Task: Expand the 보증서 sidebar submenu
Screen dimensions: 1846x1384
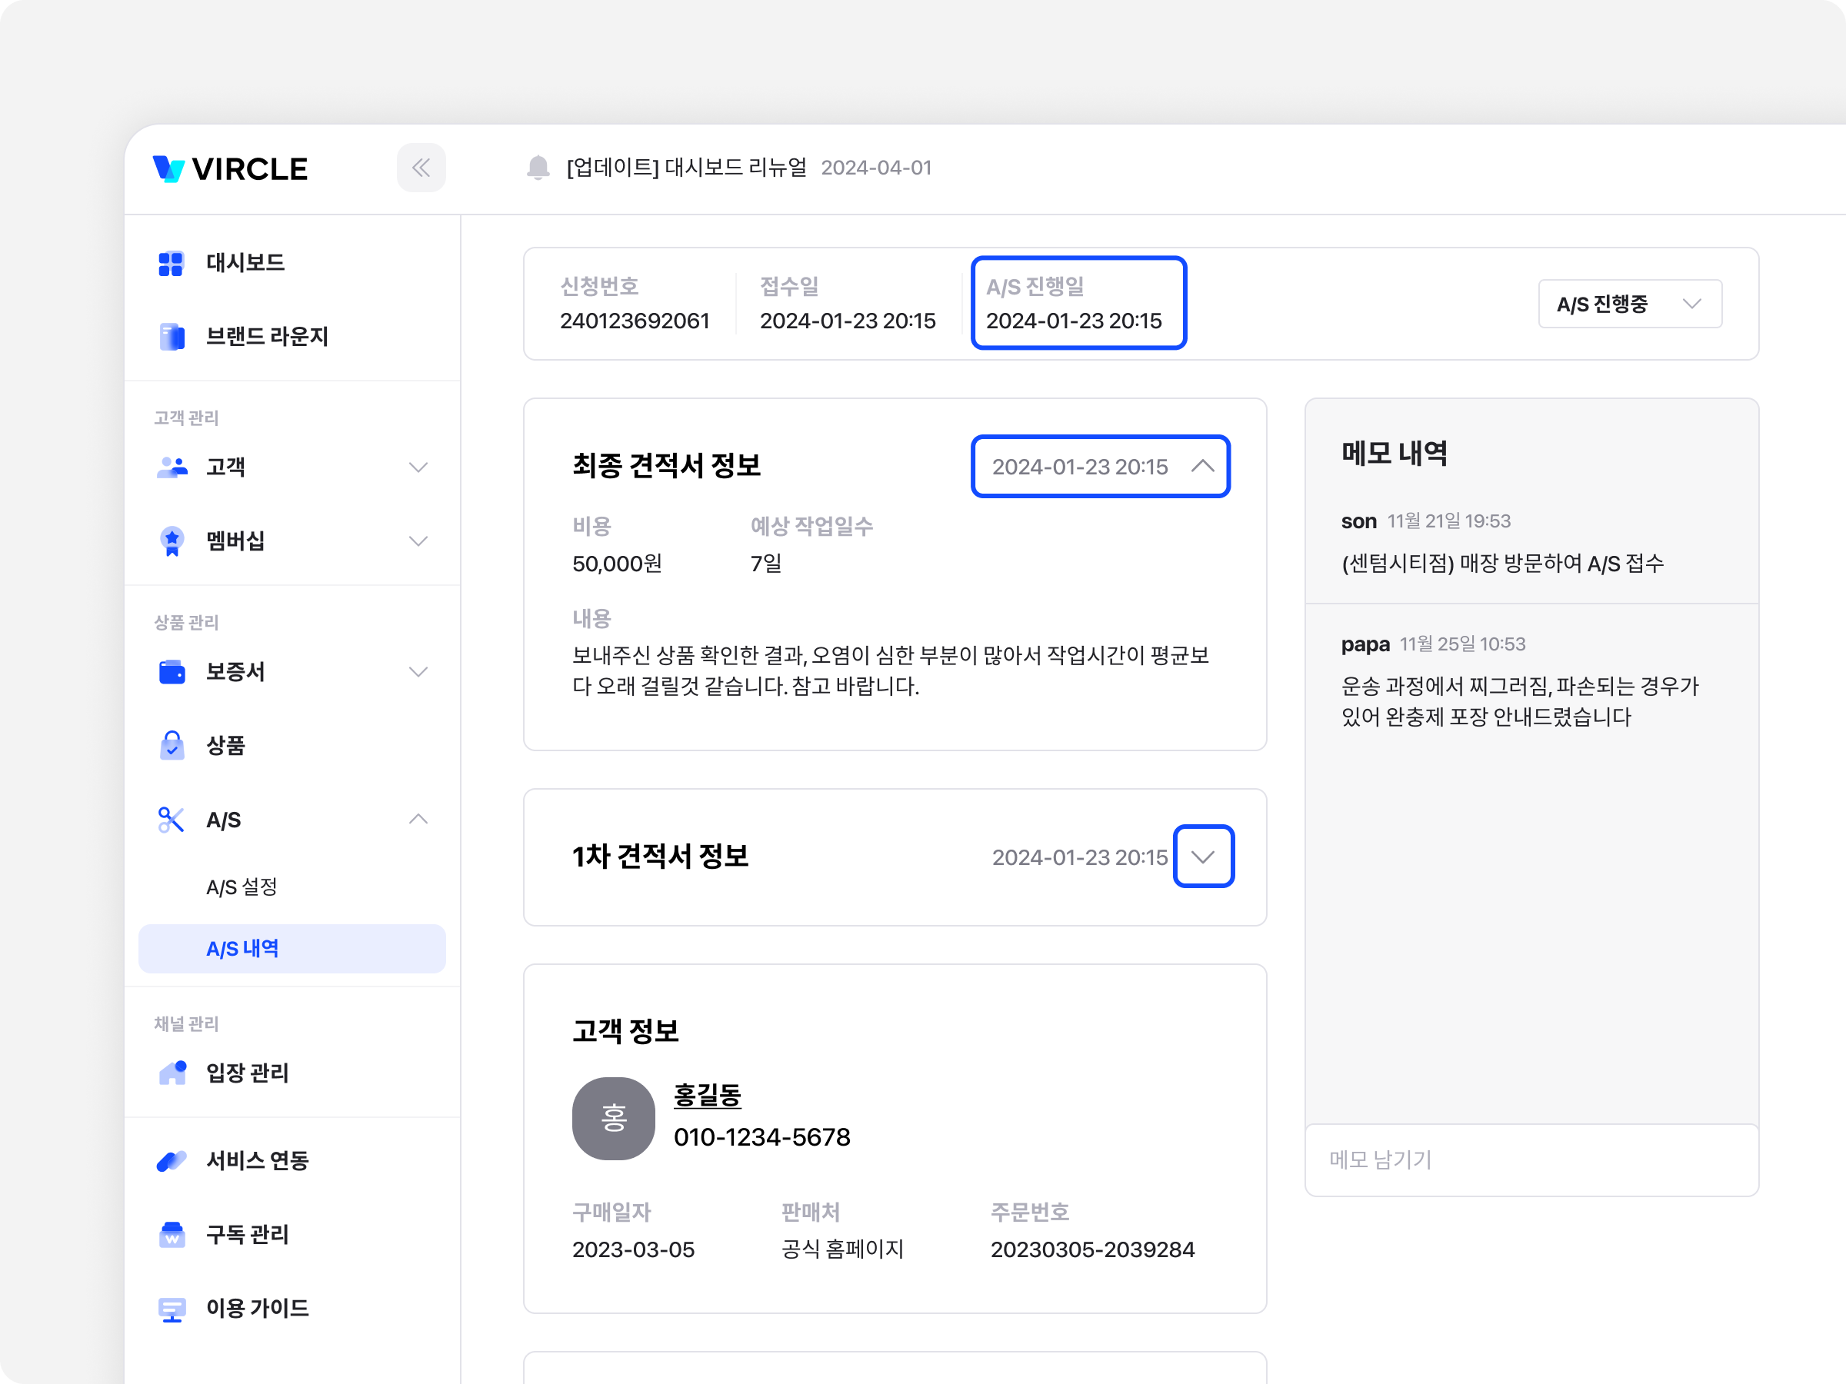Action: 418,673
